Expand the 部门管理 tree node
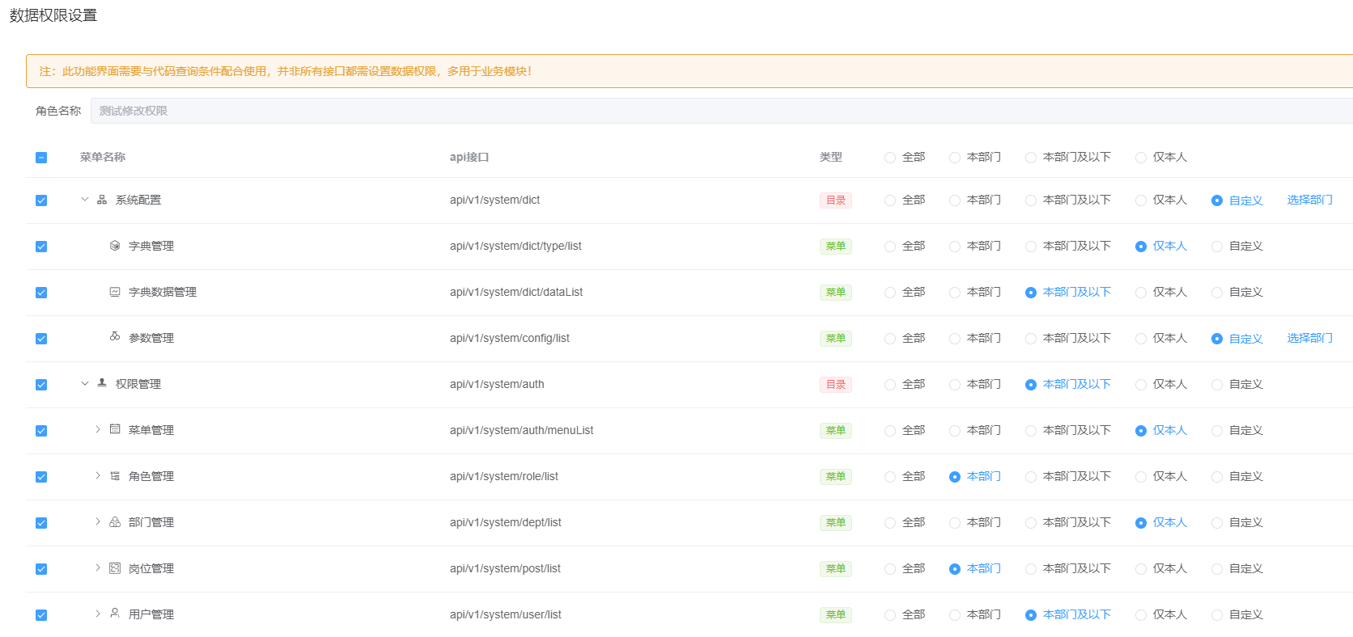The image size is (1353, 637). [98, 521]
